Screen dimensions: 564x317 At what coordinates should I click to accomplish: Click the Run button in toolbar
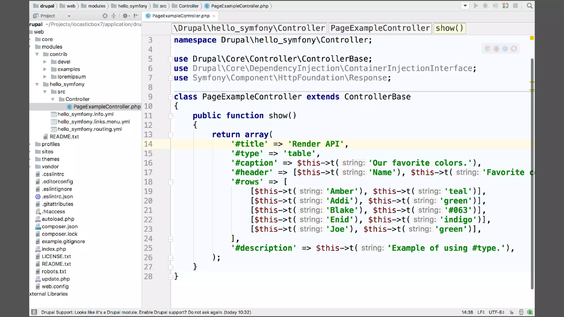pyautogui.click(x=476, y=6)
